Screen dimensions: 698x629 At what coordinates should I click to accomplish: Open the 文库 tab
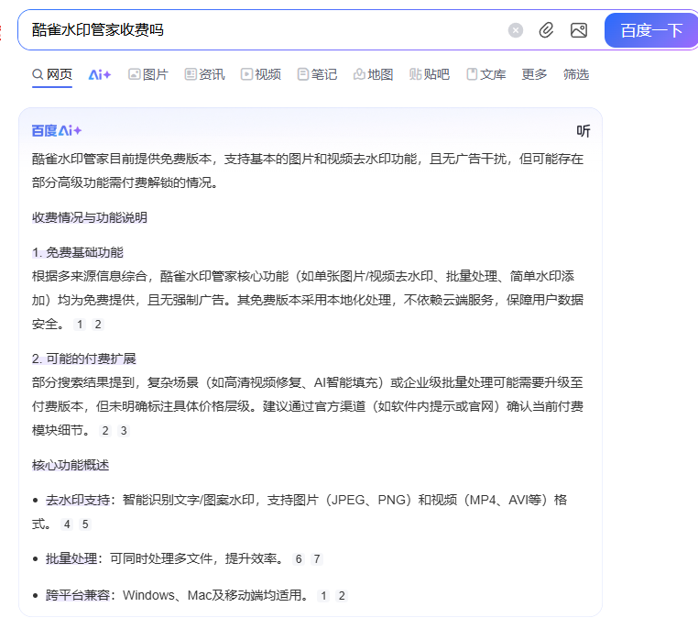point(486,74)
